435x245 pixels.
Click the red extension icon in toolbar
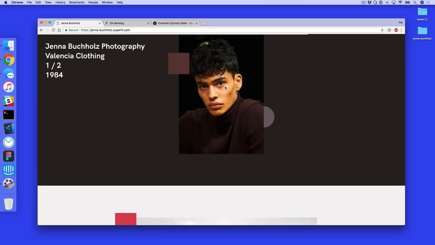point(396,30)
